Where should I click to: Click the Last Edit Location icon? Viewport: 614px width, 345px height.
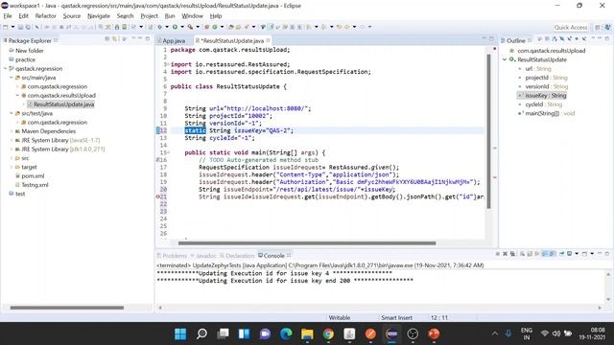(339, 27)
